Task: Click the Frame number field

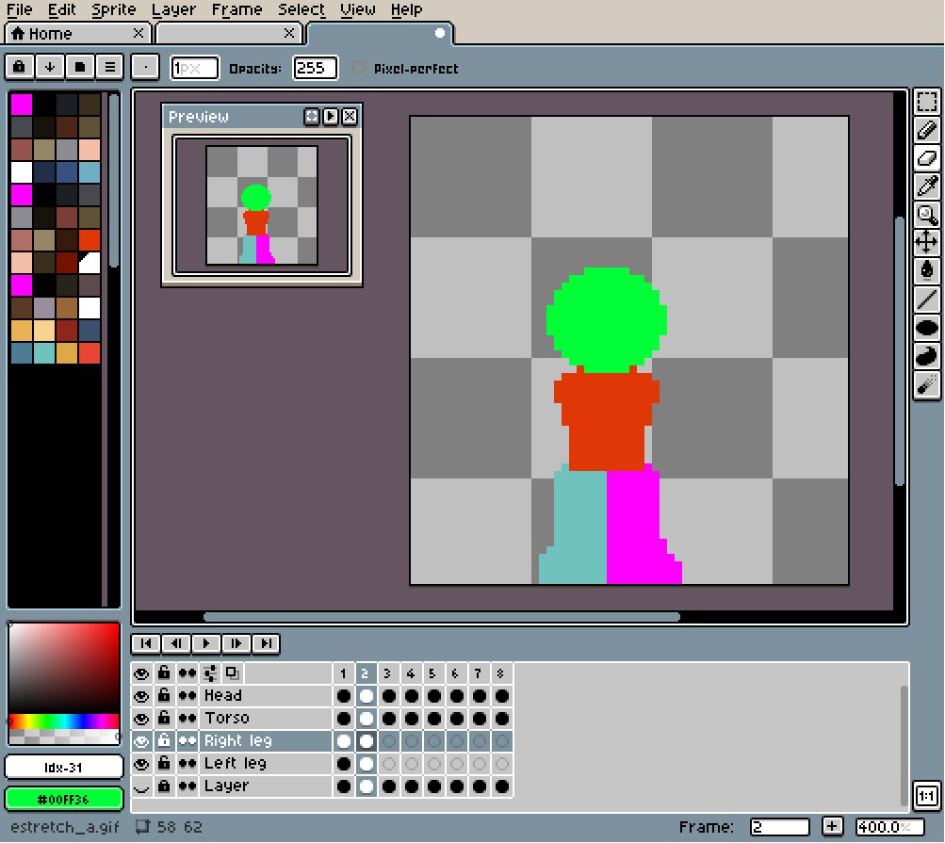Action: pyautogui.click(x=779, y=827)
